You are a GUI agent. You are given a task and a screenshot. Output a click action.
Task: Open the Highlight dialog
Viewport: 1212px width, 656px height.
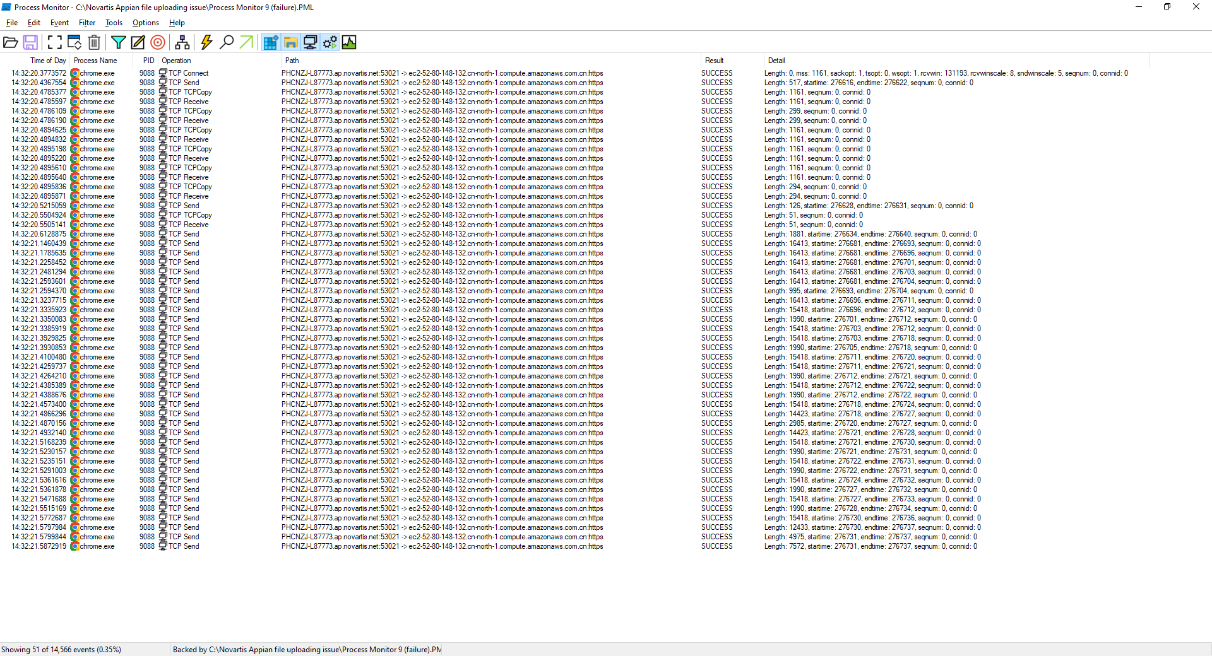tap(138, 42)
